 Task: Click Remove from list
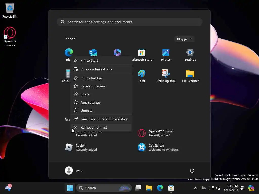[x=101, y=127]
